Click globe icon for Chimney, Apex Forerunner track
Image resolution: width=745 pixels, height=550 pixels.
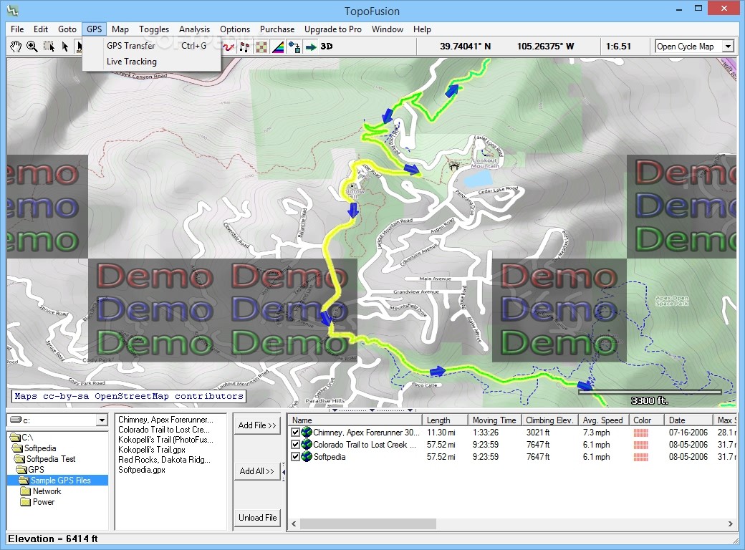click(307, 433)
